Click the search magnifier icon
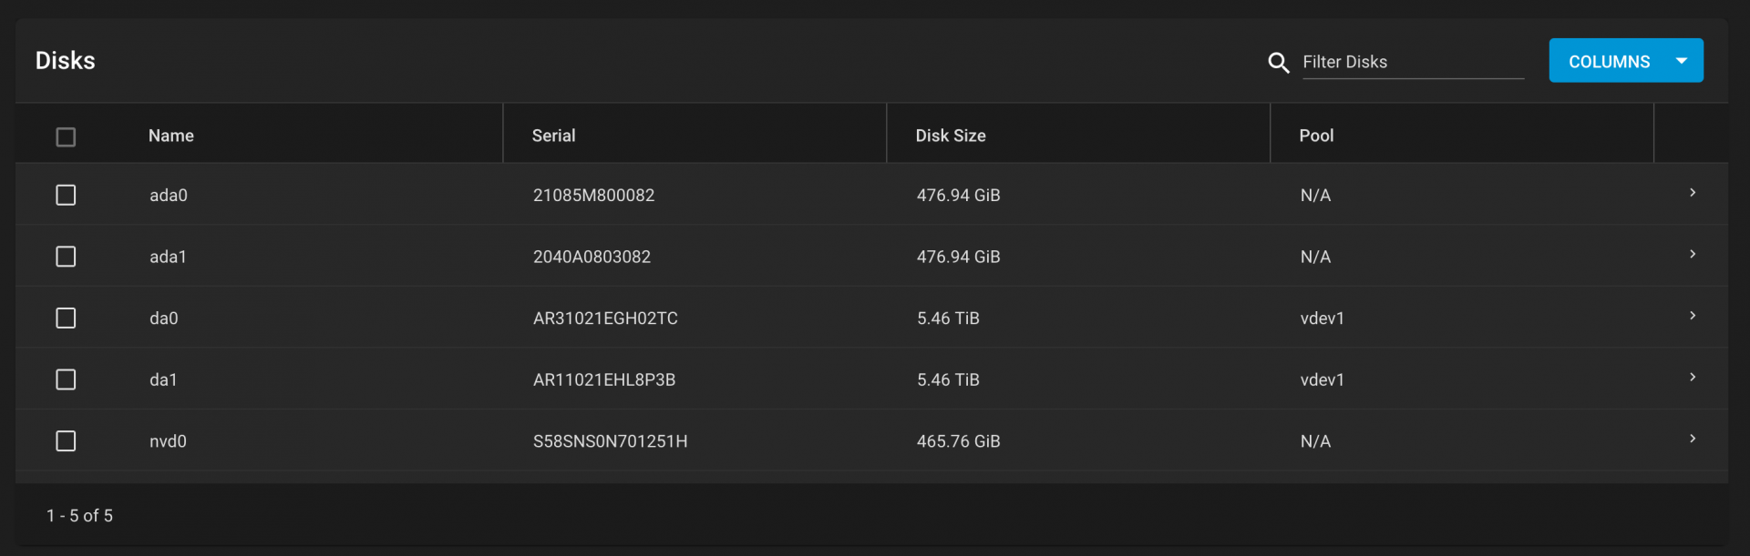Screen dimensions: 1750x556 click(x=1279, y=62)
